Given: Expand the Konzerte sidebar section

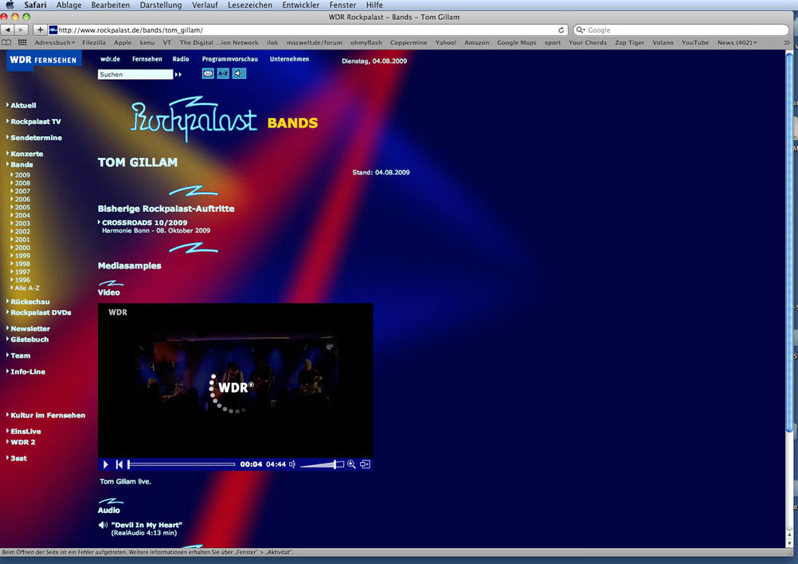Looking at the screenshot, I should pos(26,154).
